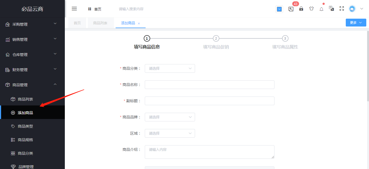Open the user menu arrow beside the avatar

tap(362, 9)
